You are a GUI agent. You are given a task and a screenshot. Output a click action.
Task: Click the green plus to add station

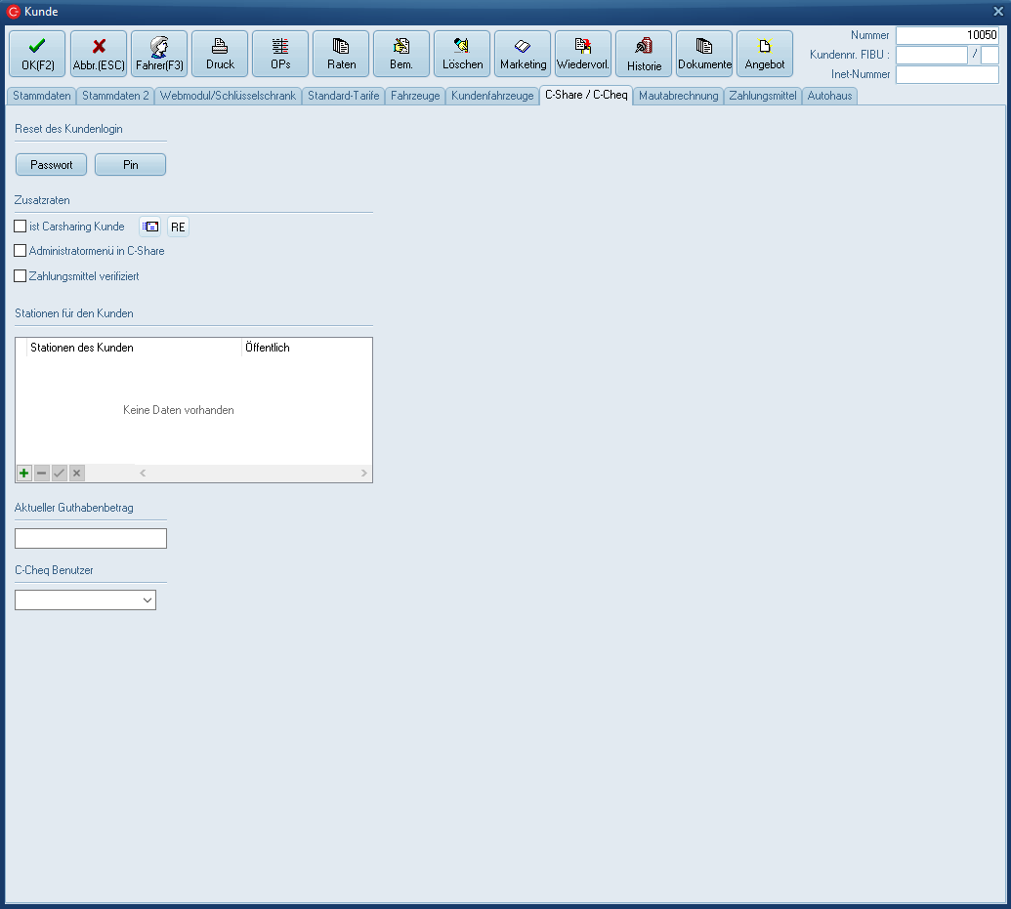point(24,474)
